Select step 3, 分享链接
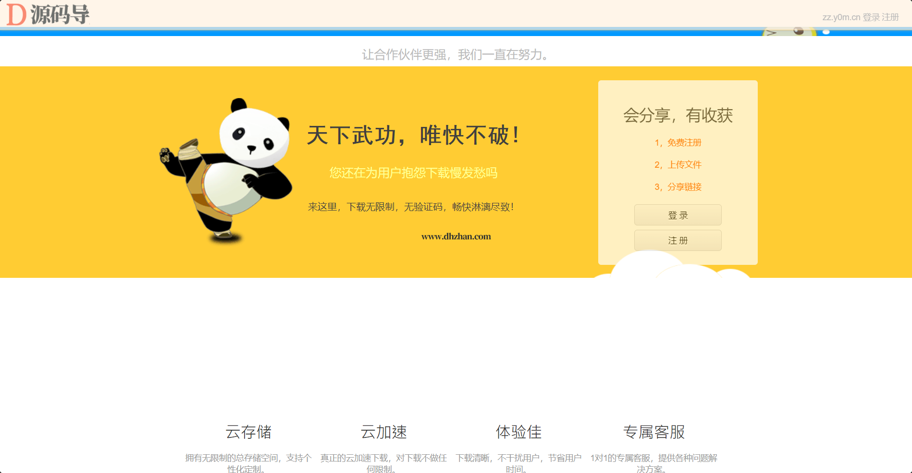The height and width of the screenshot is (473, 912). point(678,187)
